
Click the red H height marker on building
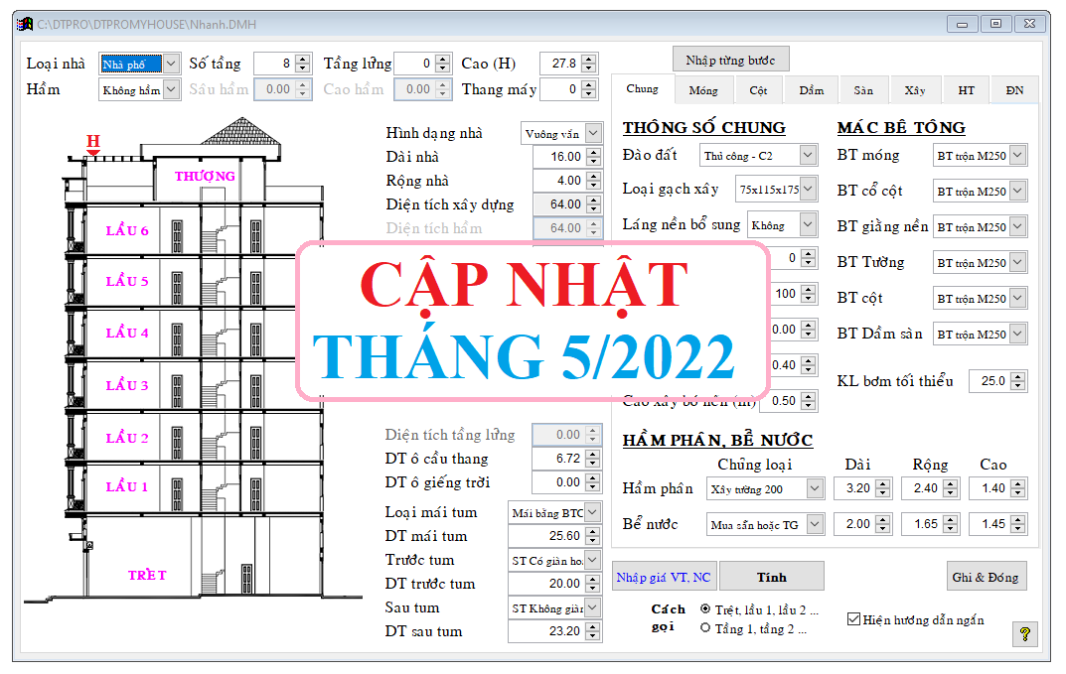[93, 142]
